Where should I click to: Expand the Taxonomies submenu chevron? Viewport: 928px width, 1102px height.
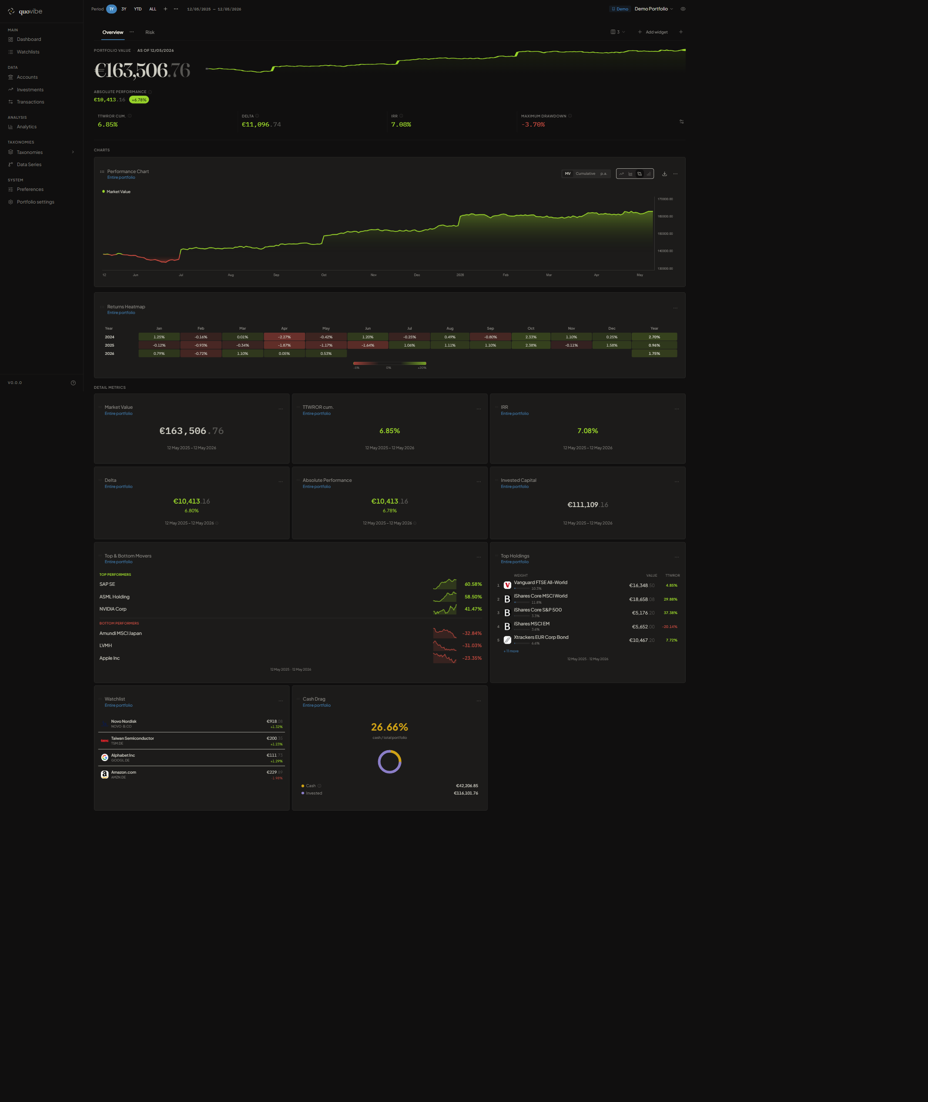(x=73, y=153)
